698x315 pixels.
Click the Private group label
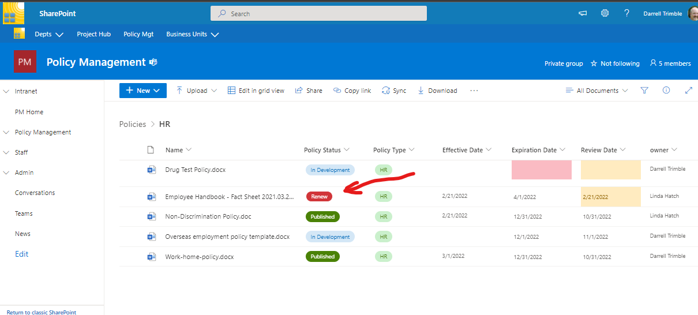[x=564, y=63]
